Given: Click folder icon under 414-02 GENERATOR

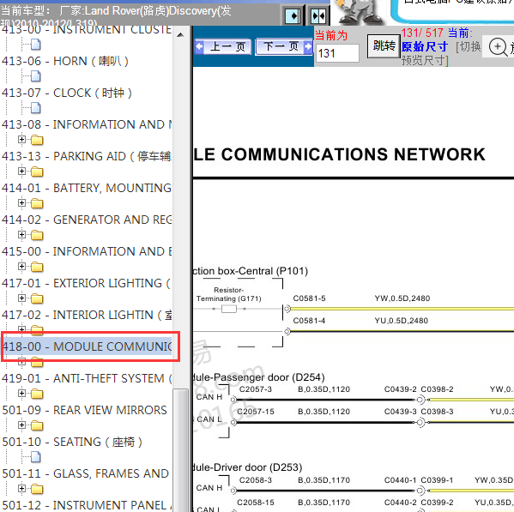Looking at the screenshot, I should click(37, 235).
